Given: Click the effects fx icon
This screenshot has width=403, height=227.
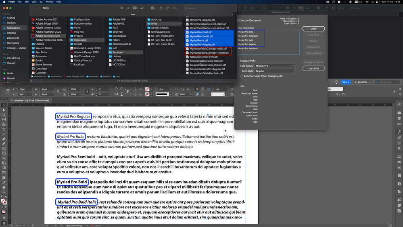Looking at the screenshot, I should click(189, 89).
